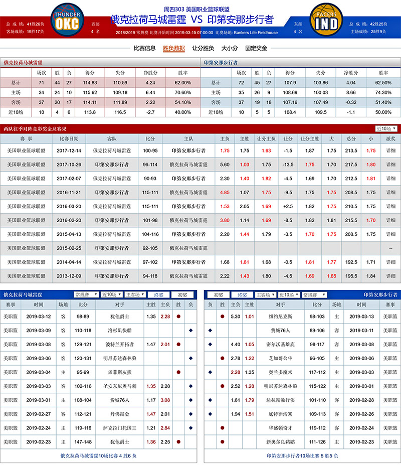This screenshot has width=401, height=465.
Task: Click blue loss diamond in Thunder 2019-03-06 row
Action: (190, 358)
